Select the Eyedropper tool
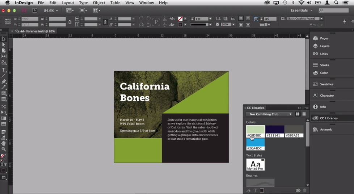This screenshot has height=194, width=354. click(x=4, y=137)
